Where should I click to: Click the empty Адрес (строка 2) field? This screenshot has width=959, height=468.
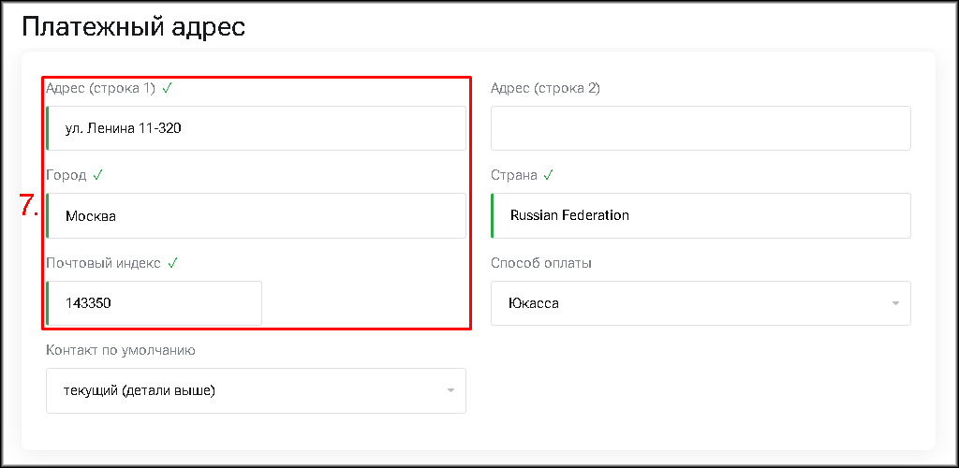[x=700, y=128]
